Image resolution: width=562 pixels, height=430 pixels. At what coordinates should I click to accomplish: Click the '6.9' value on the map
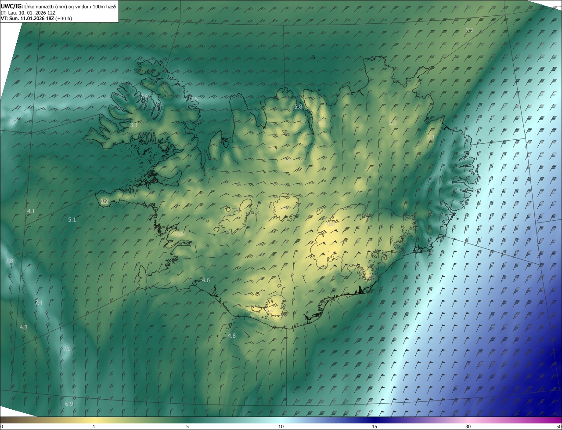pyautogui.click(x=69, y=404)
